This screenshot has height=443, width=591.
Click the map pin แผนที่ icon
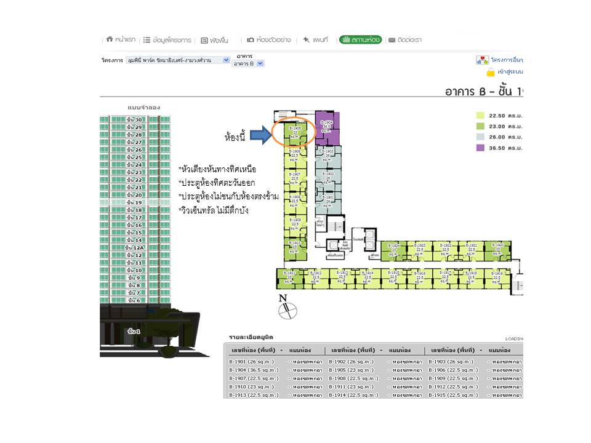(x=306, y=39)
